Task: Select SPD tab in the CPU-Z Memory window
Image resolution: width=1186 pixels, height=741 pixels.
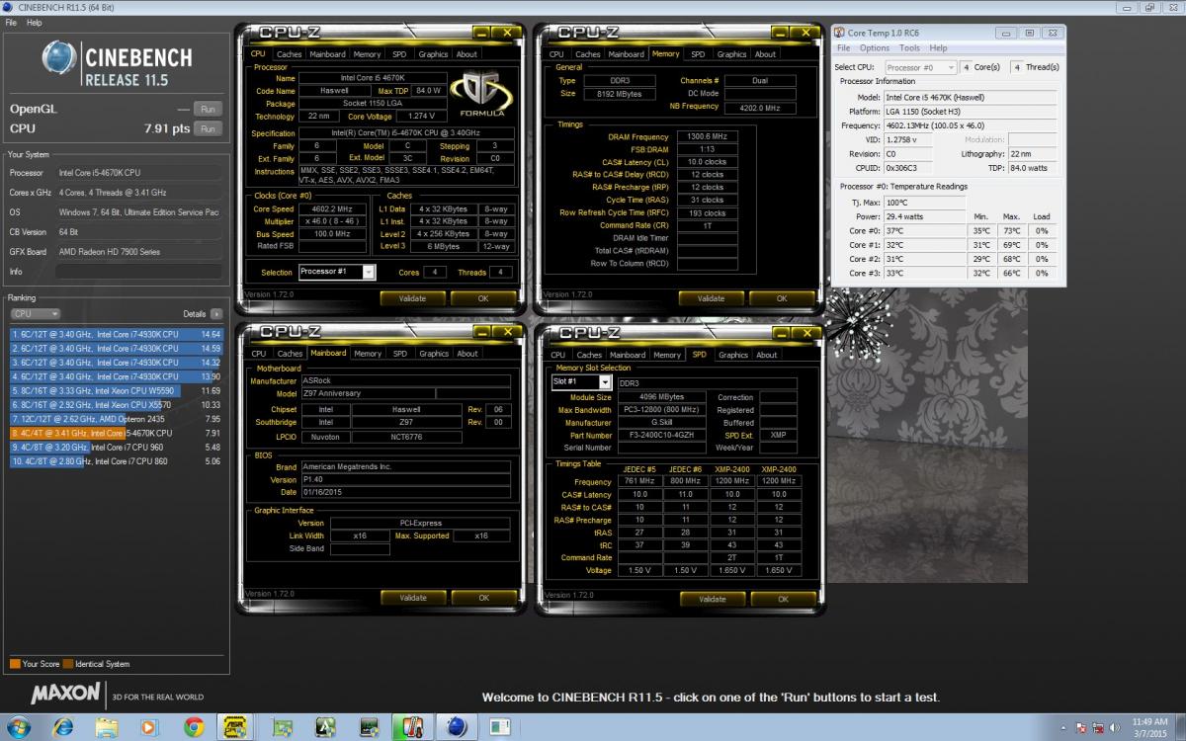Action: pos(698,54)
